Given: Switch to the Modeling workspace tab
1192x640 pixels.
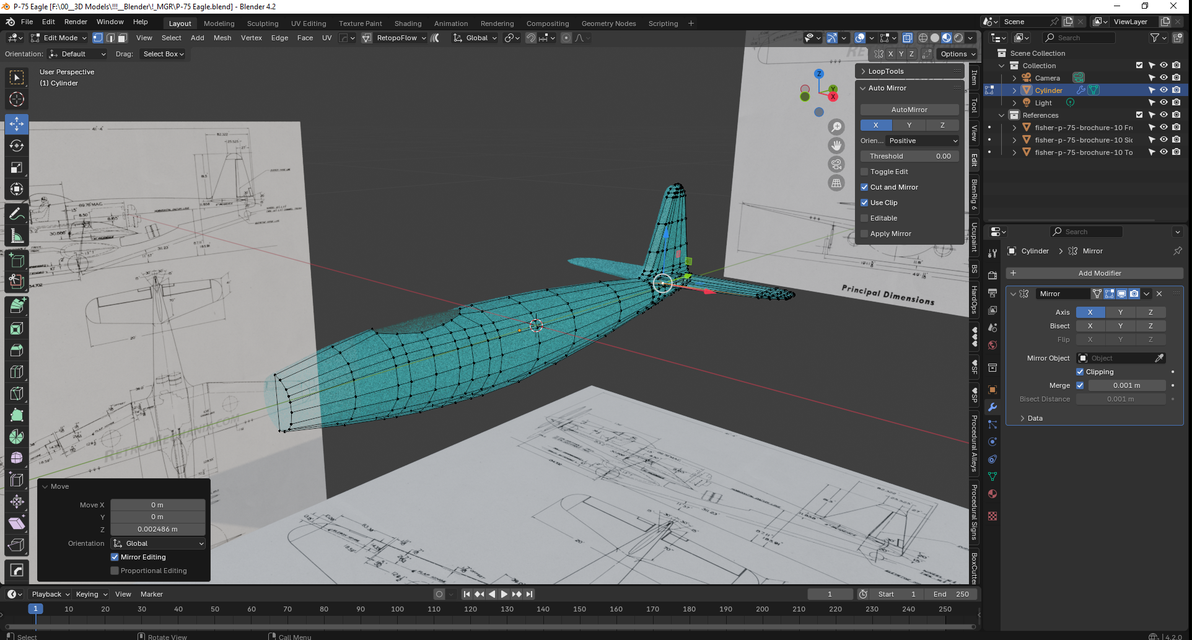Looking at the screenshot, I should [219, 24].
